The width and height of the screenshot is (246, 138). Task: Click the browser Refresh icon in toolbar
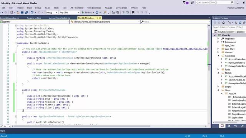tap(97, 13)
